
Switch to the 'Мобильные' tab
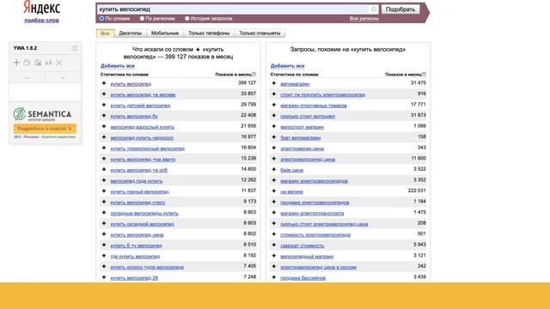[x=165, y=33]
